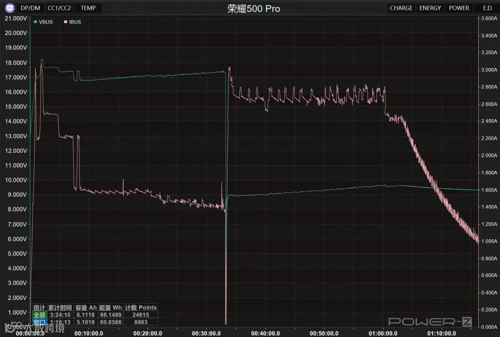The height and width of the screenshot is (337, 500).
Task: Toggle the VBUS legend green swatch
Action: click(x=35, y=22)
